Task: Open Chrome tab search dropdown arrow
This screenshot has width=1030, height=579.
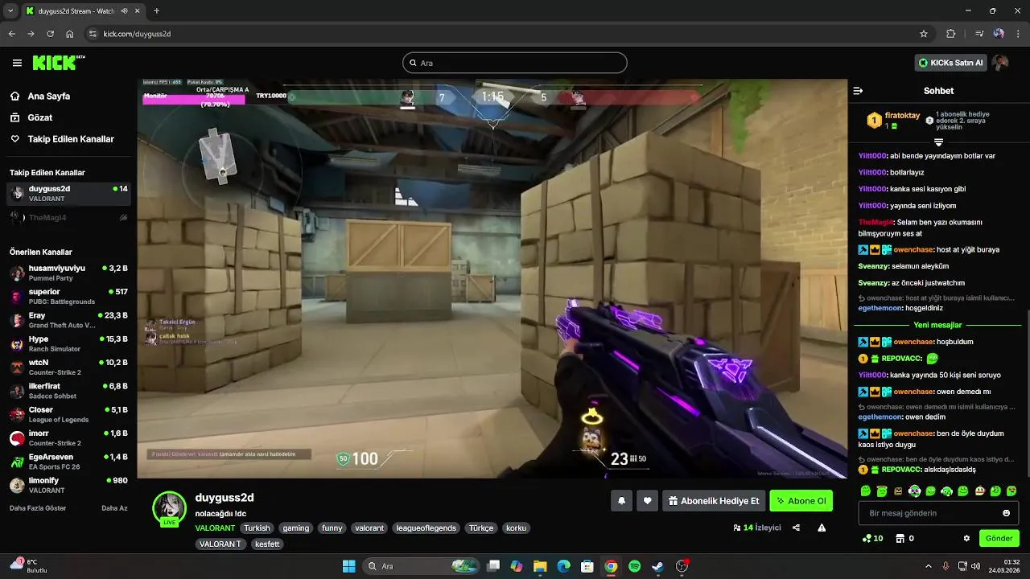Action: click(10, 11)
